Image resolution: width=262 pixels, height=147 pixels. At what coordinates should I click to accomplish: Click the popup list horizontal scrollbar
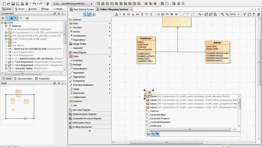[190, 129]
